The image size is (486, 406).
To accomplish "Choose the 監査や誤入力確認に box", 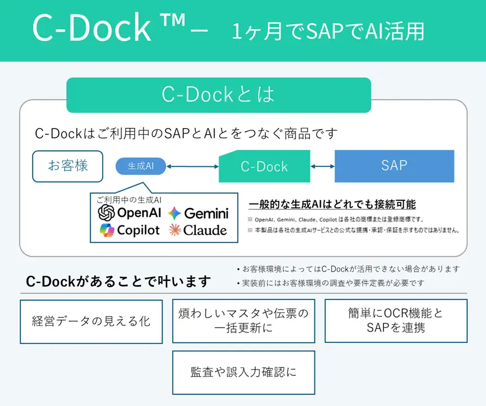I will (243, 372).
